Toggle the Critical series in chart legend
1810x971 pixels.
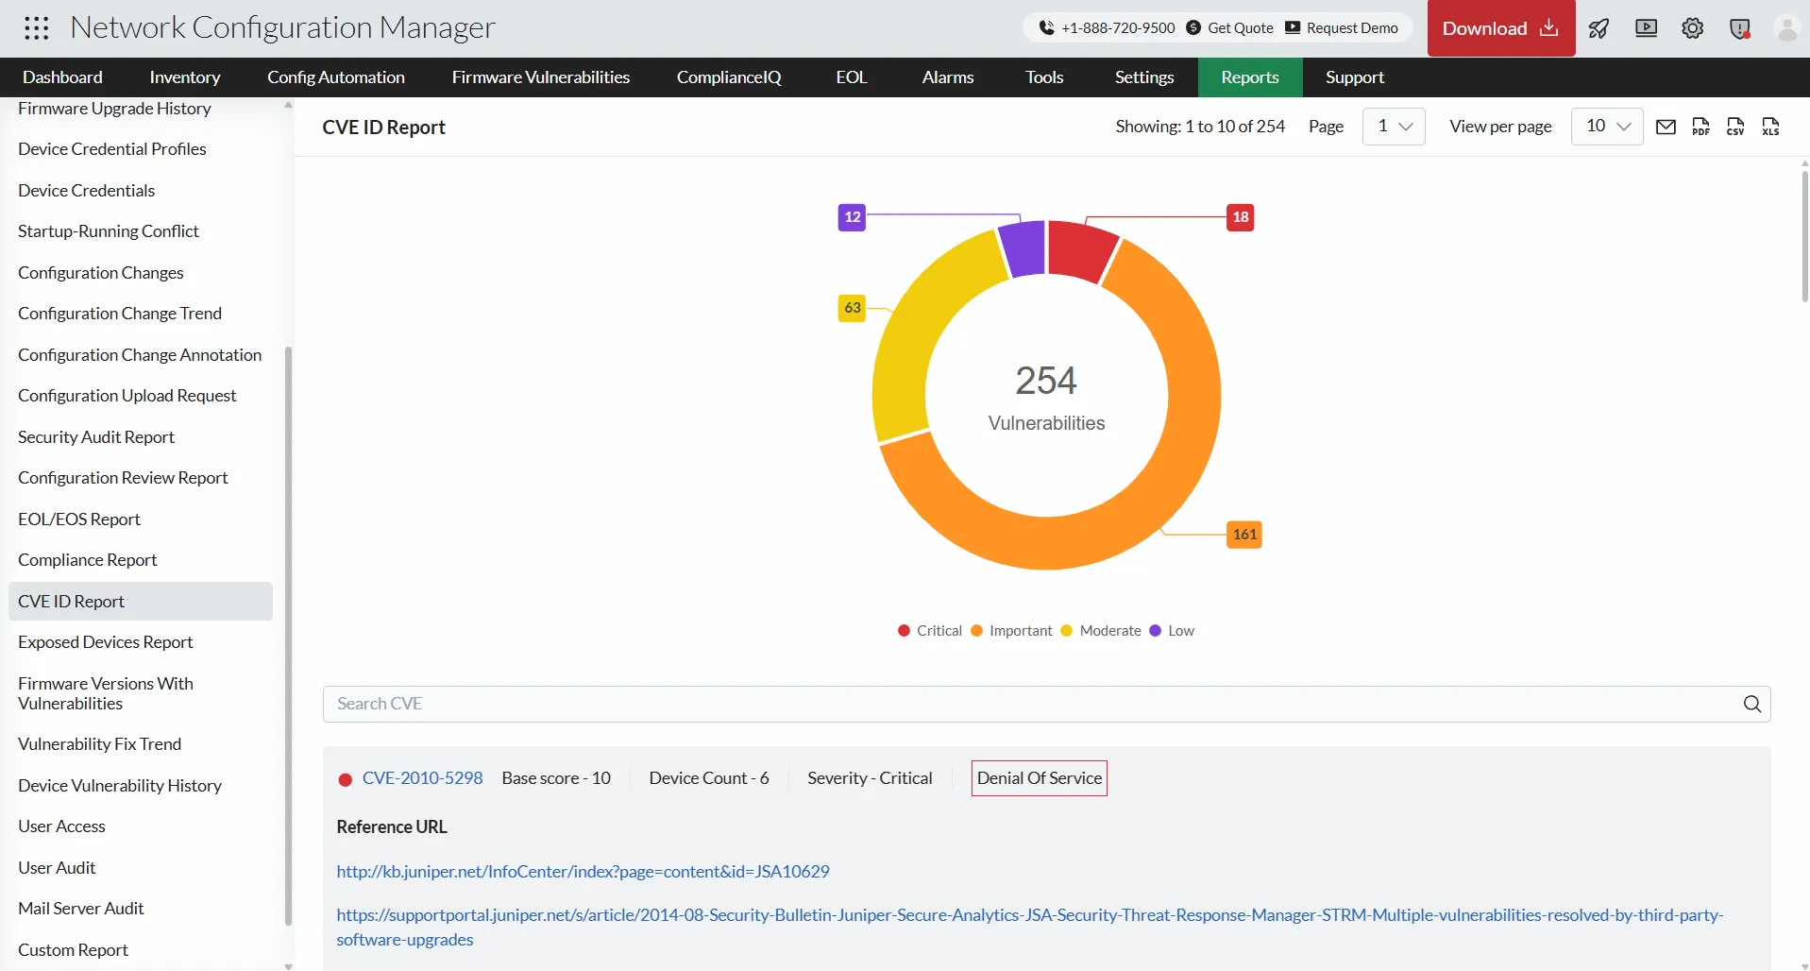click(x=930, y=631)
